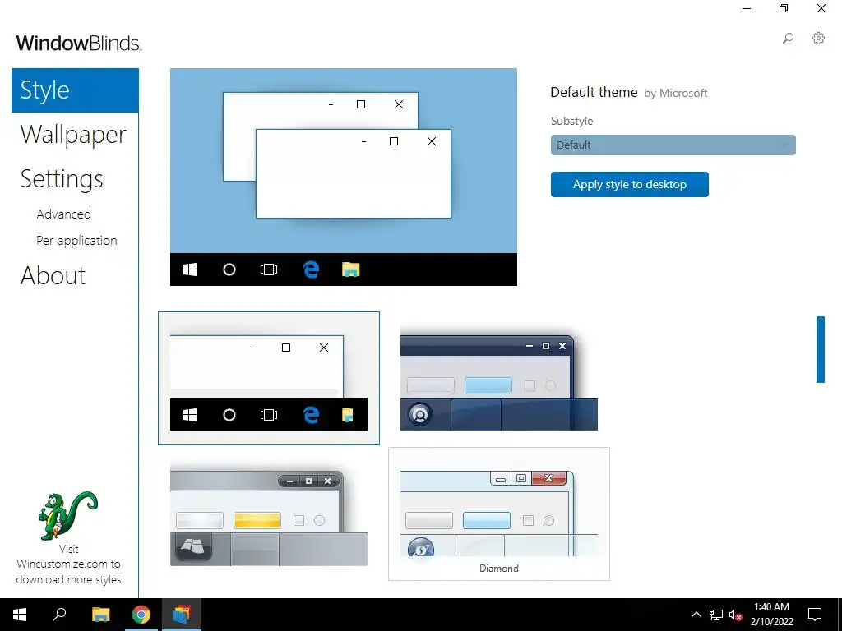The image size is (842, 631).
Task: Restore down the WindowBlinds window
Action: click(784, 8)
